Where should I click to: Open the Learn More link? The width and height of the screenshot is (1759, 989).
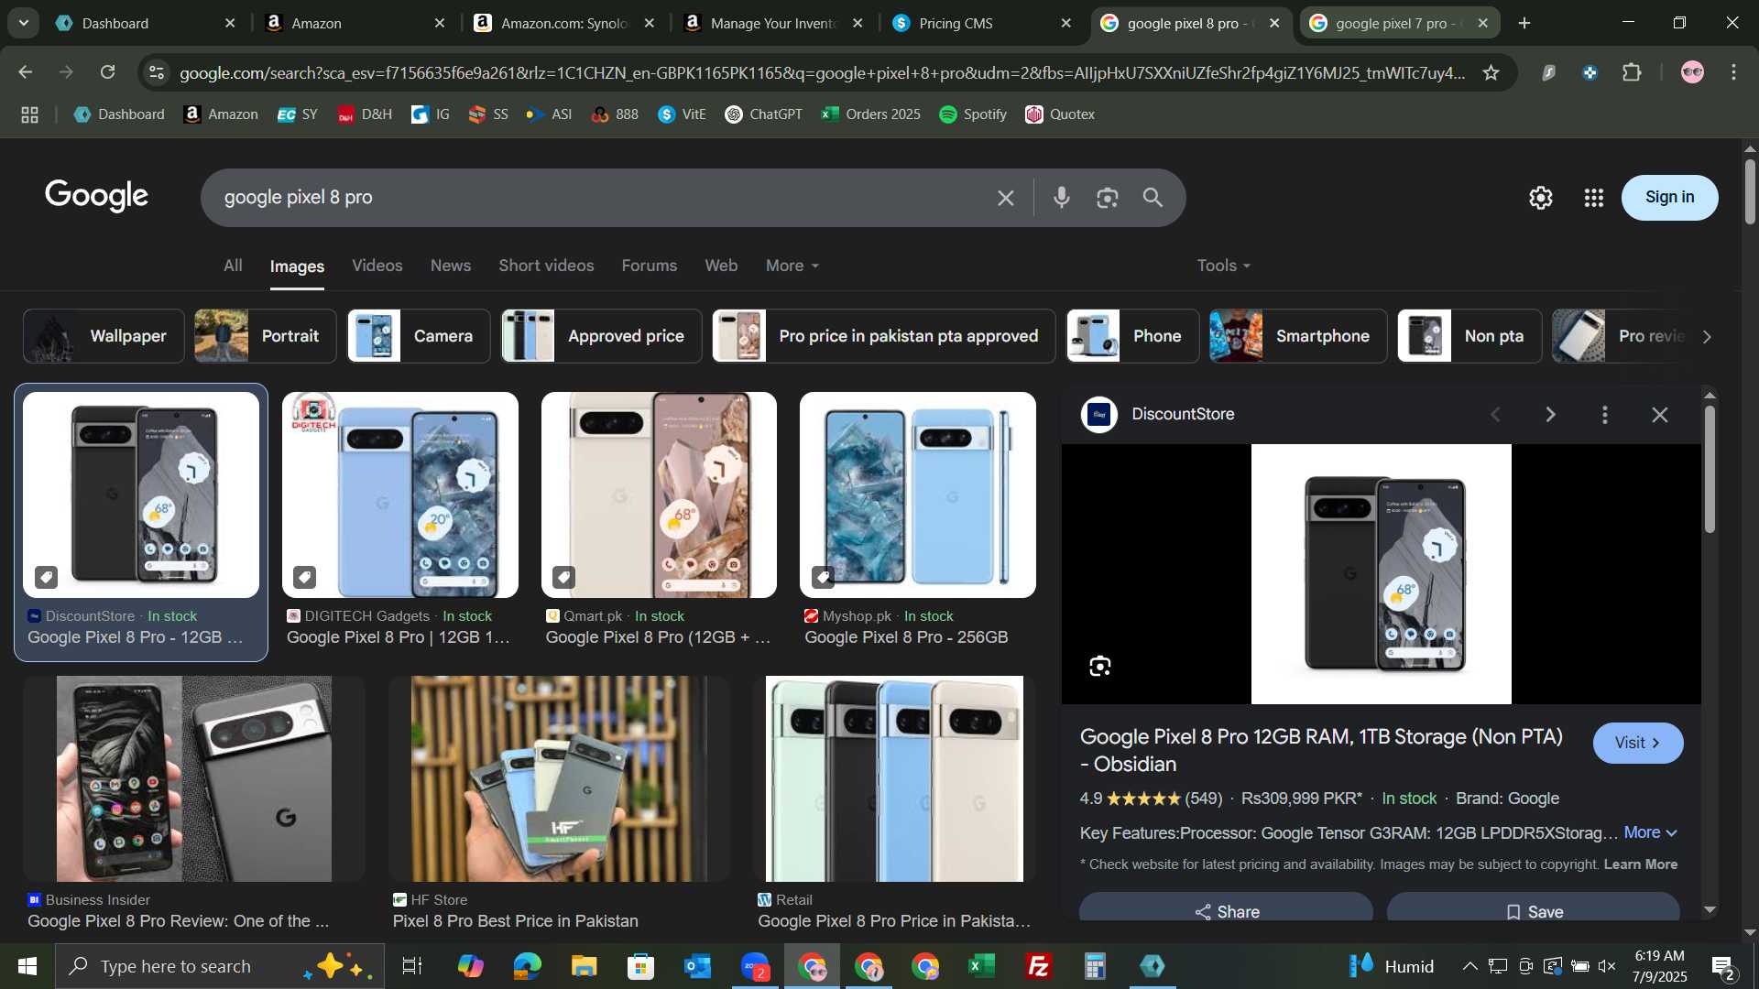(1640, 864)
